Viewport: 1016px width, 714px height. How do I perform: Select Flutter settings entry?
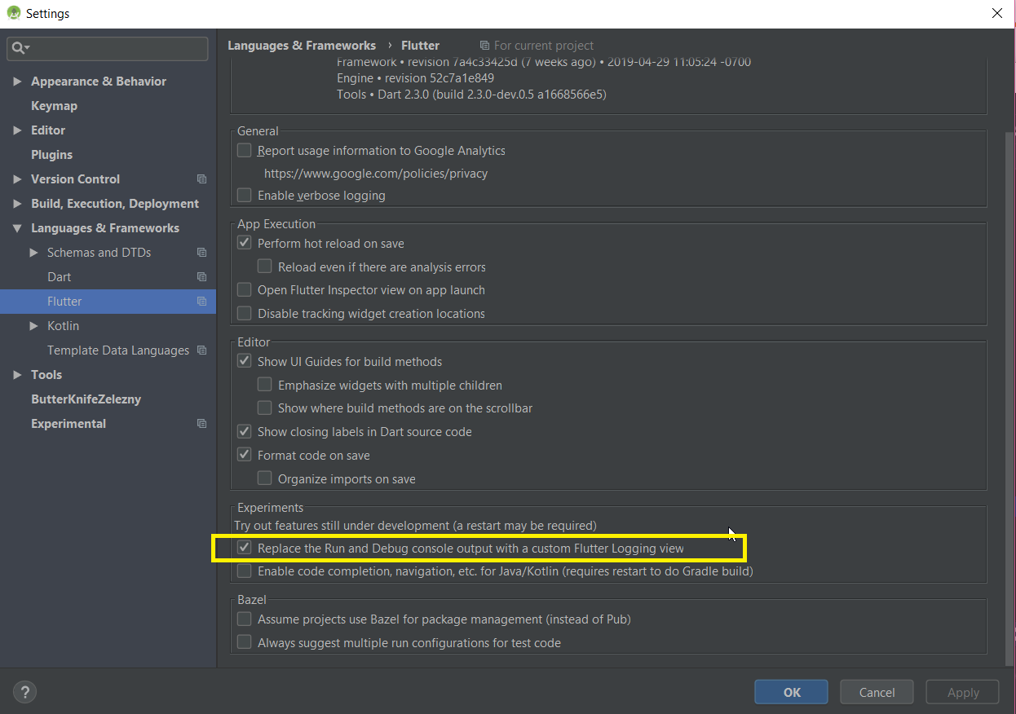point(108,302)
